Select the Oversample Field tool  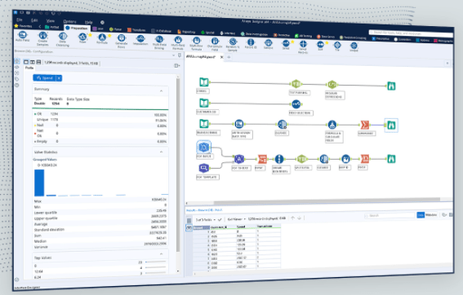pyautogui.click(x=215, y=44)
